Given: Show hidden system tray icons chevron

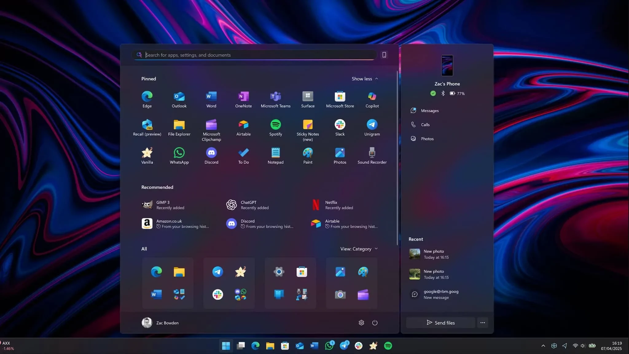Looking at the screenshot, I should point(543,346).
